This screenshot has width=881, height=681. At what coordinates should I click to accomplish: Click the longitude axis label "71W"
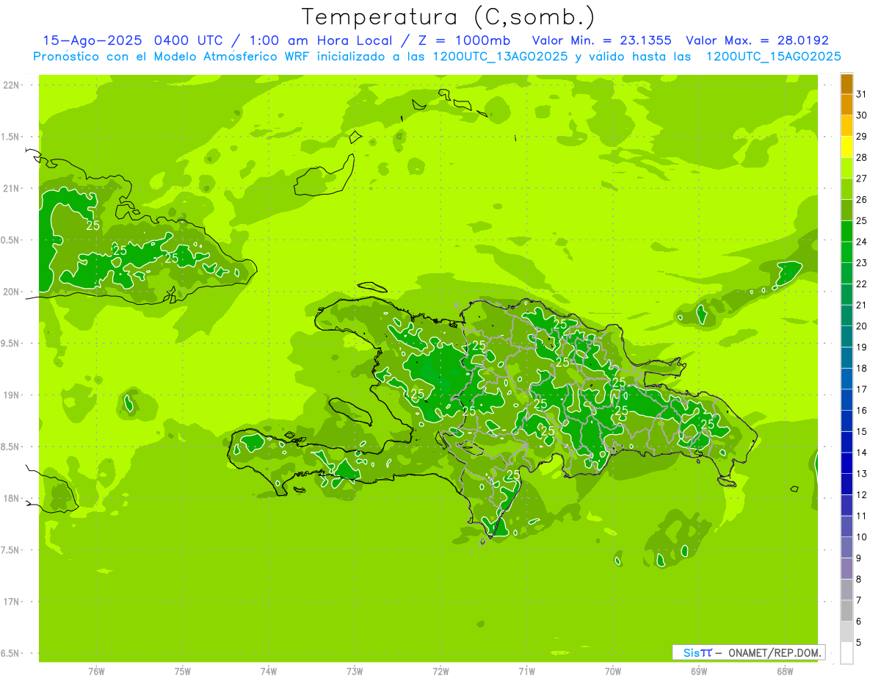526,671
